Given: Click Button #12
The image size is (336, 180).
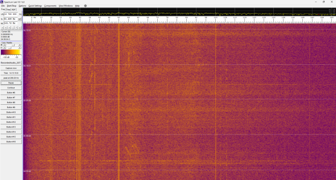Looking at the screenshot, I should coord(11,122).
